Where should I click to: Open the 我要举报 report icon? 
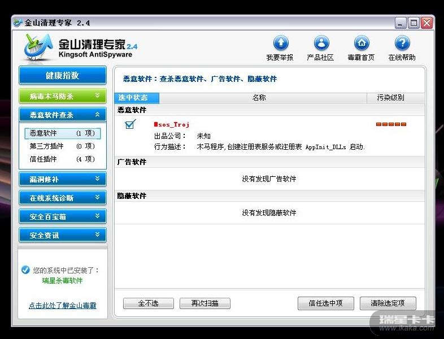[x=281, y=43]
